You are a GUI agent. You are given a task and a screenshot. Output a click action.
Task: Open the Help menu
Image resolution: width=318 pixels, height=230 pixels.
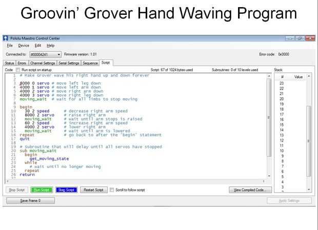click(x=50, y=46)
